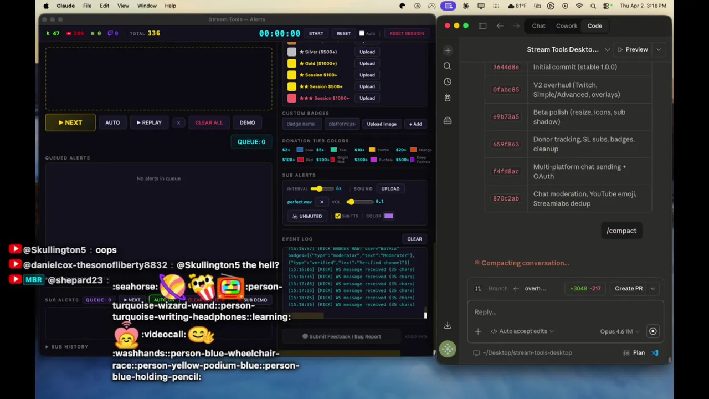Image resolution: width=709 pixels, height=399 pixels.
Task: Click the Reply message field
Action: (565, 313)
